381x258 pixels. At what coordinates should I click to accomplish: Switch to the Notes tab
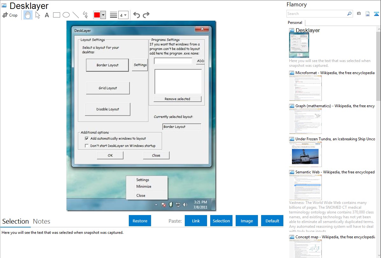[42, 221]
